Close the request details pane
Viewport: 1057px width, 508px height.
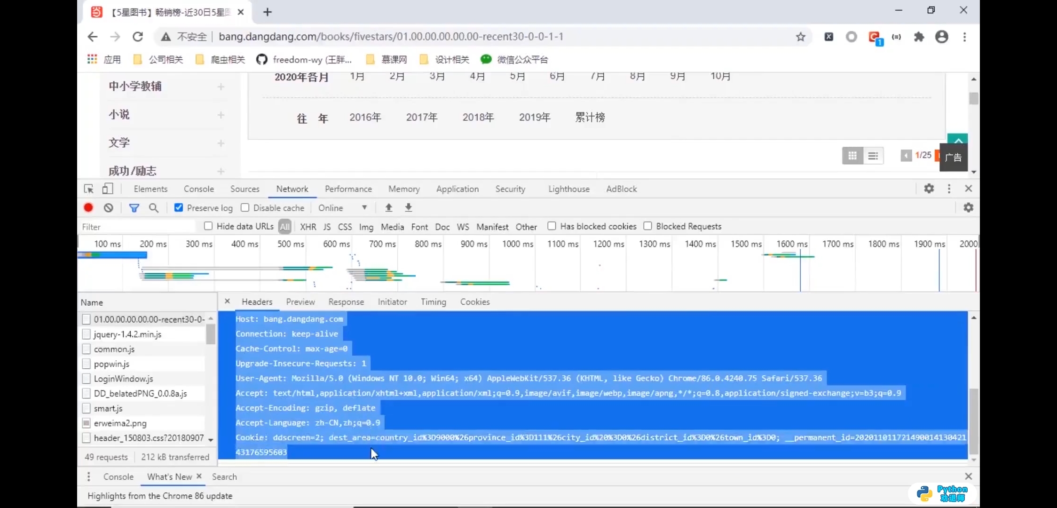coord(227,301)
